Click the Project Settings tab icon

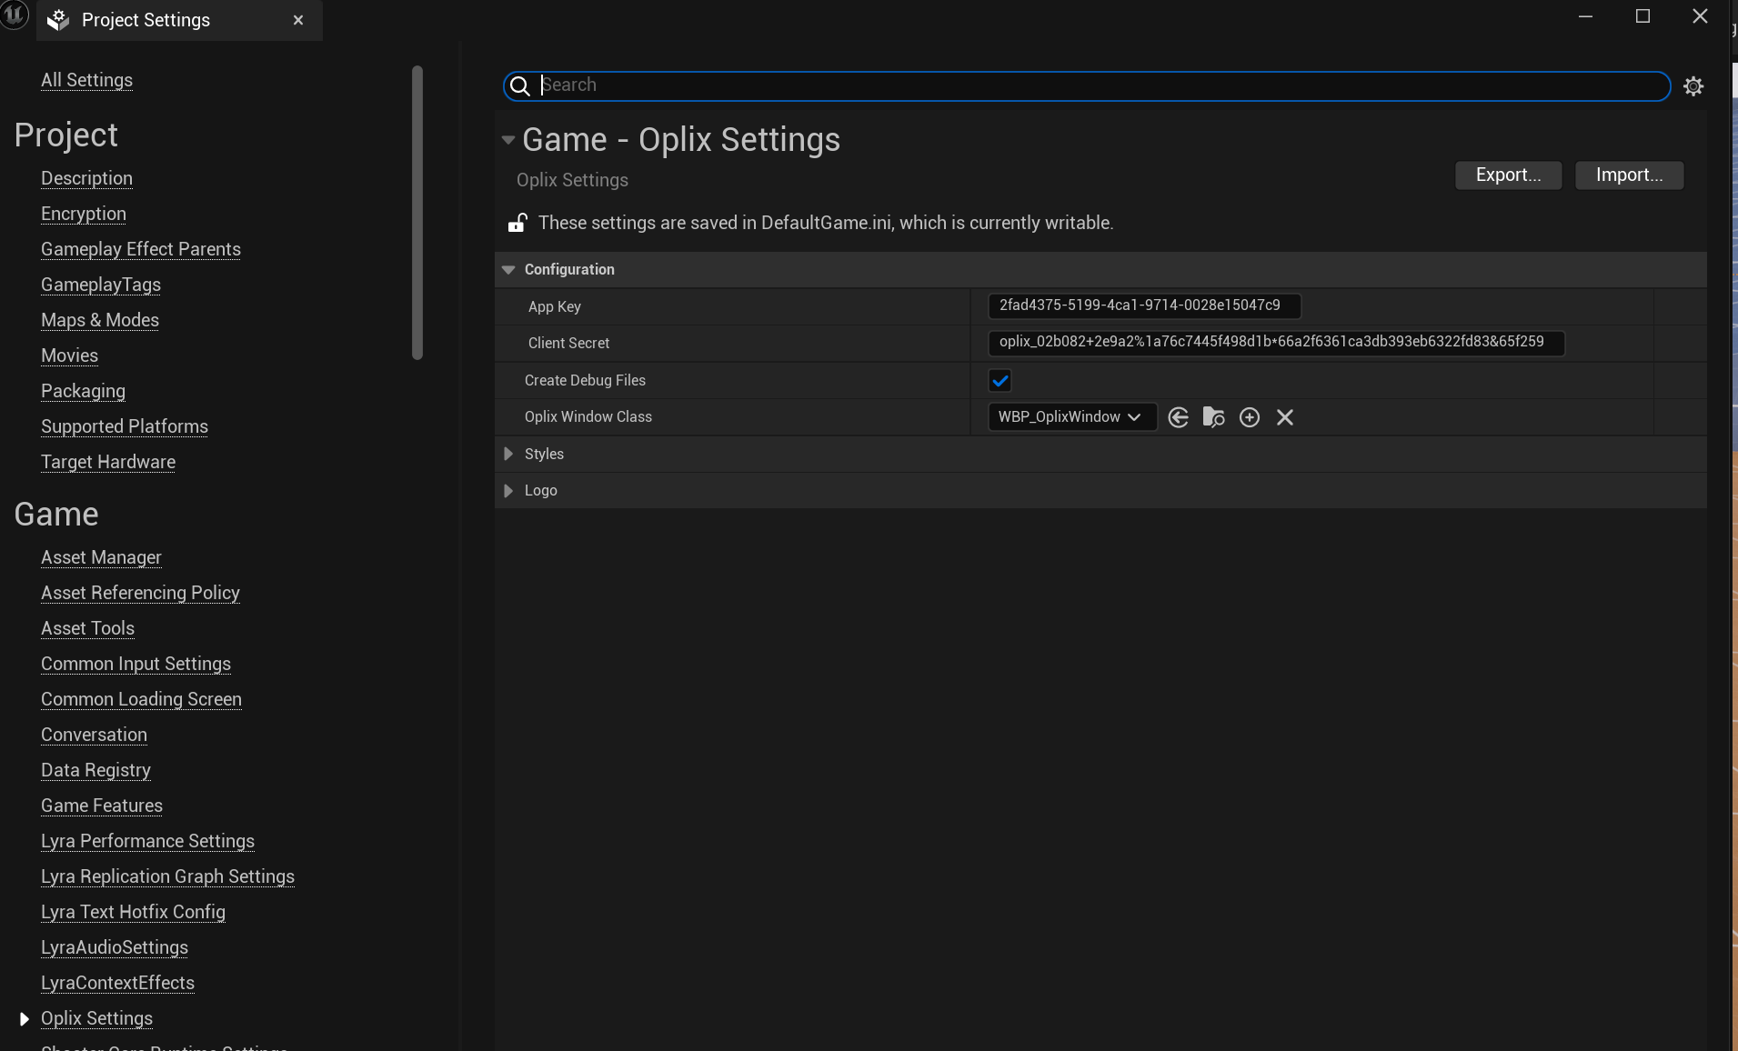(x=56, y=19)
